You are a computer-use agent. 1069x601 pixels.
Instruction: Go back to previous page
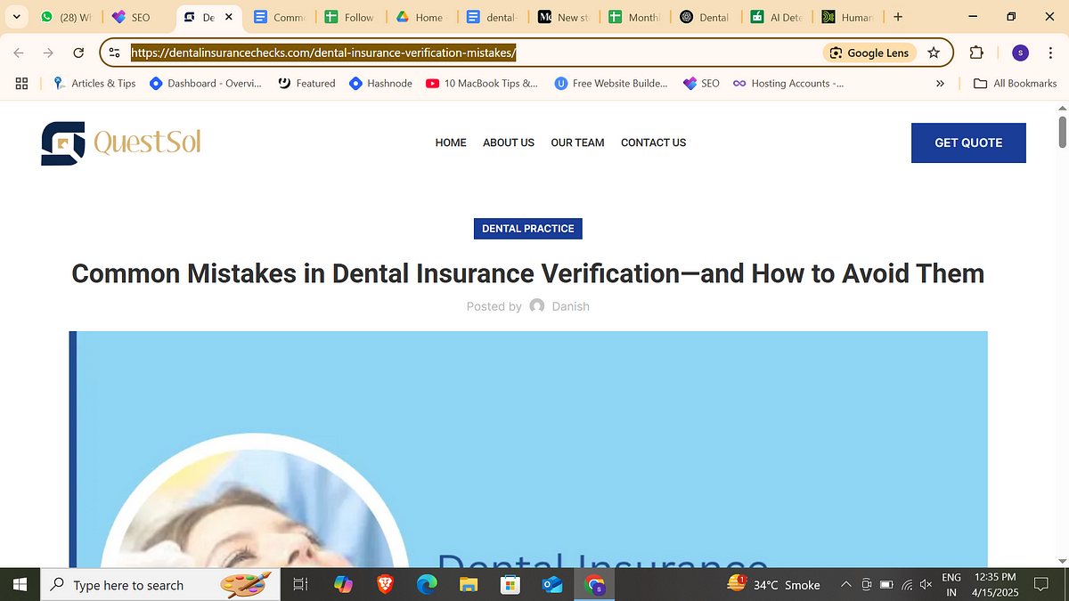[x=19, y=53]
